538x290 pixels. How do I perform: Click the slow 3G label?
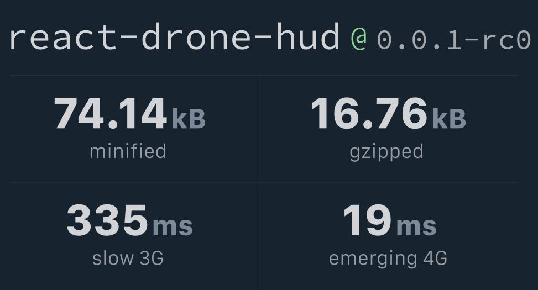click(x=128, y=258)
